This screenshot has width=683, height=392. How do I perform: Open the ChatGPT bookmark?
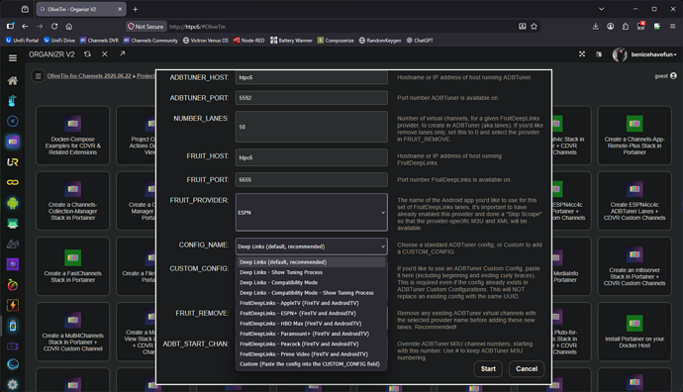pyautogui.click(x=420, y=41)
